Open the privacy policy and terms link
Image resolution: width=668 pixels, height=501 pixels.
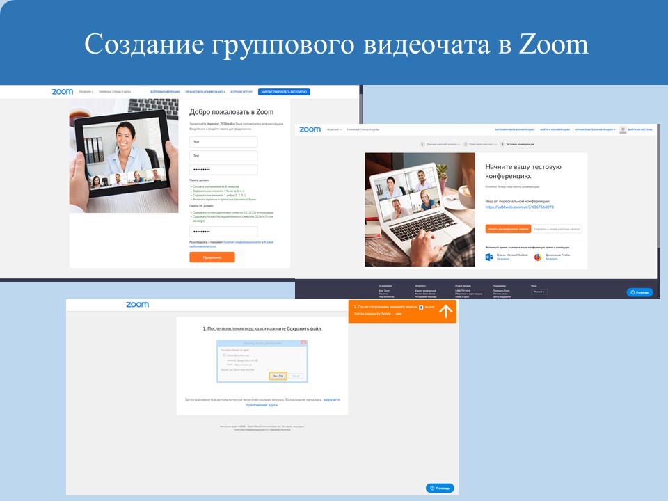(232, 244)
